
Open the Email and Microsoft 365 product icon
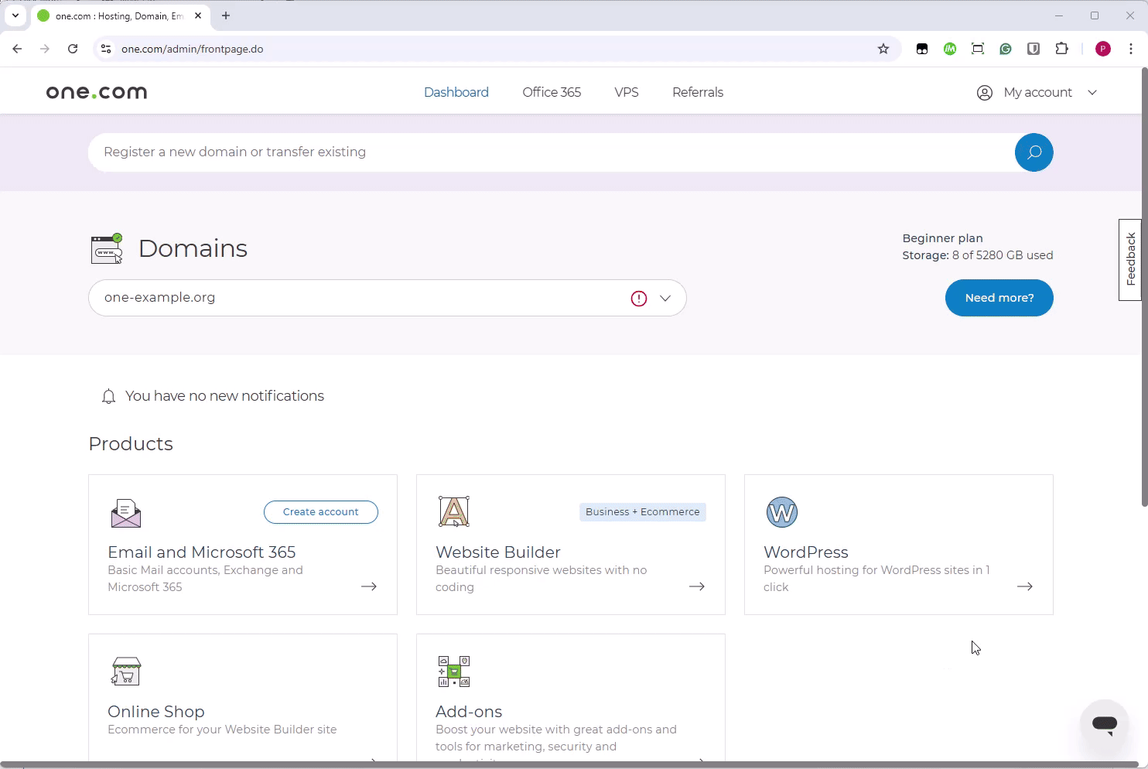pyautogui.click(x=125, y=512)
